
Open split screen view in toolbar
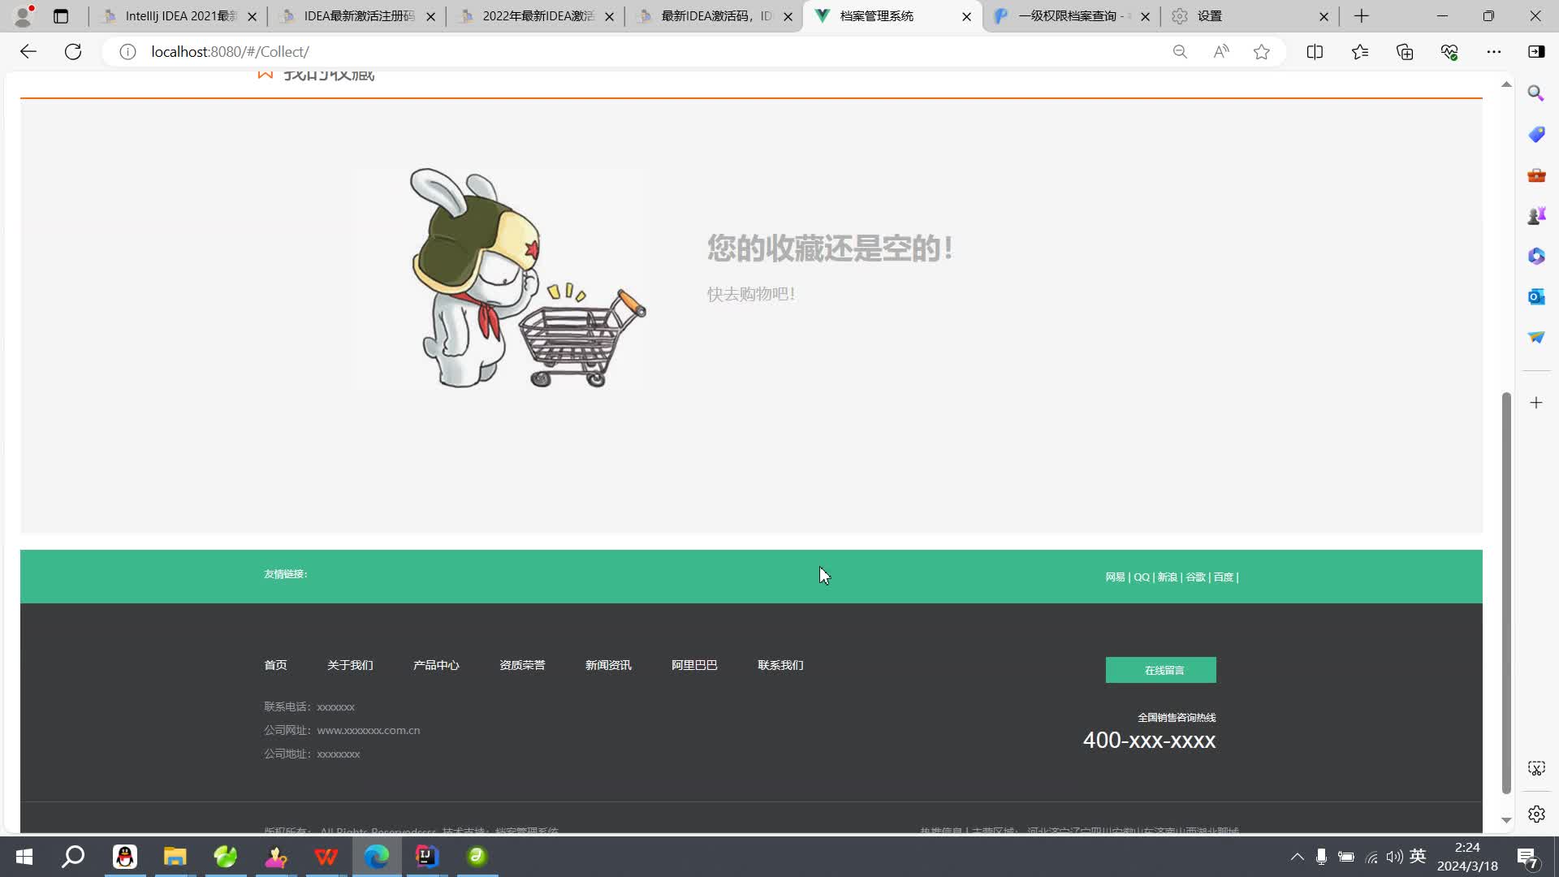coord(1315,51)
